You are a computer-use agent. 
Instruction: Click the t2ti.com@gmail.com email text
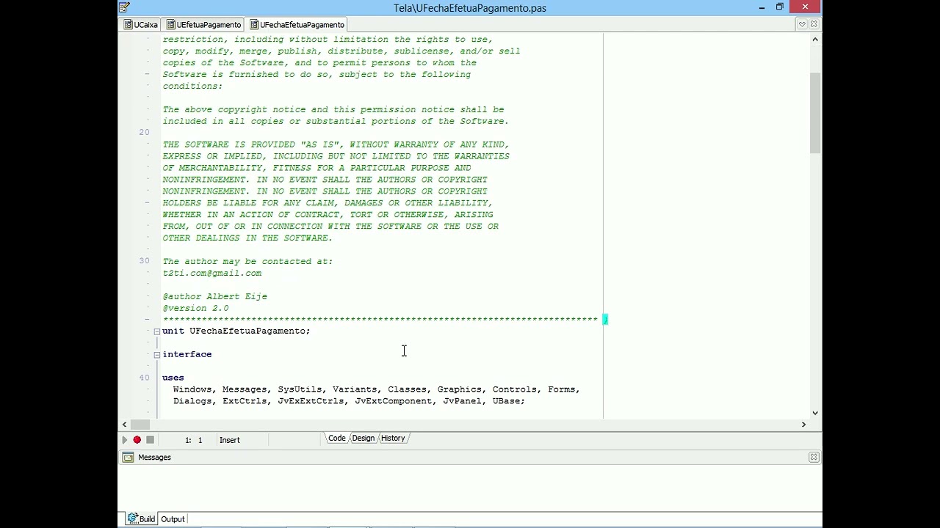pyautogui.click(x=212, y=274)
